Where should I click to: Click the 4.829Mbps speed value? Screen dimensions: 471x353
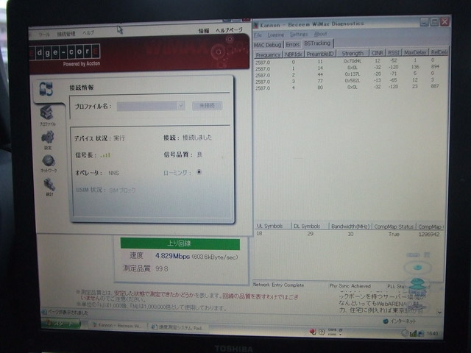click(172, 256)
